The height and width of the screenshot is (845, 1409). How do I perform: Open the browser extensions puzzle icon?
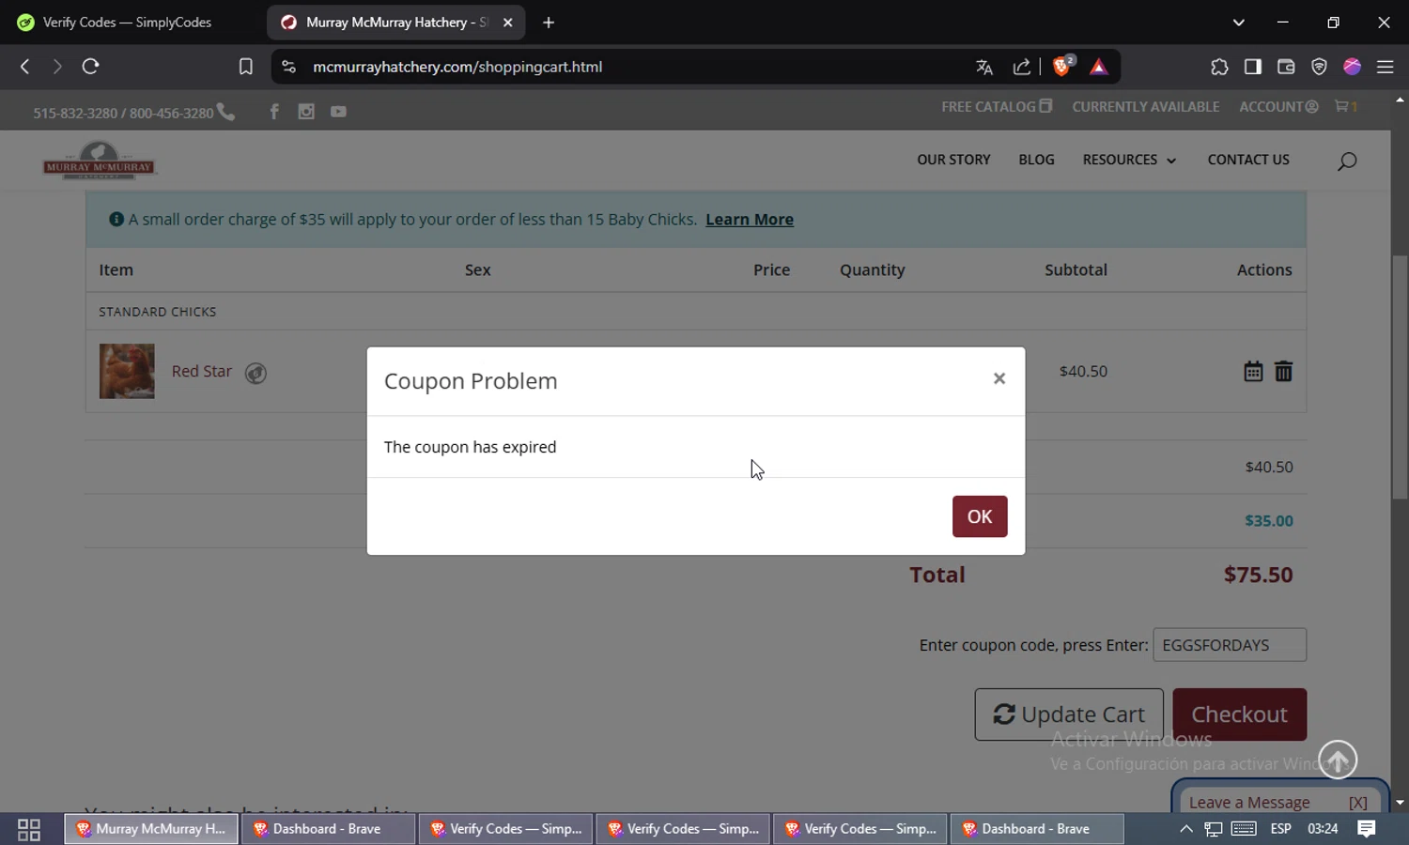[1219, 67]
